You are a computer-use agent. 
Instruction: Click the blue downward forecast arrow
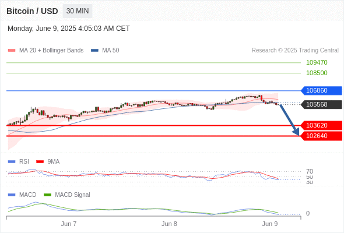[290, 120]
